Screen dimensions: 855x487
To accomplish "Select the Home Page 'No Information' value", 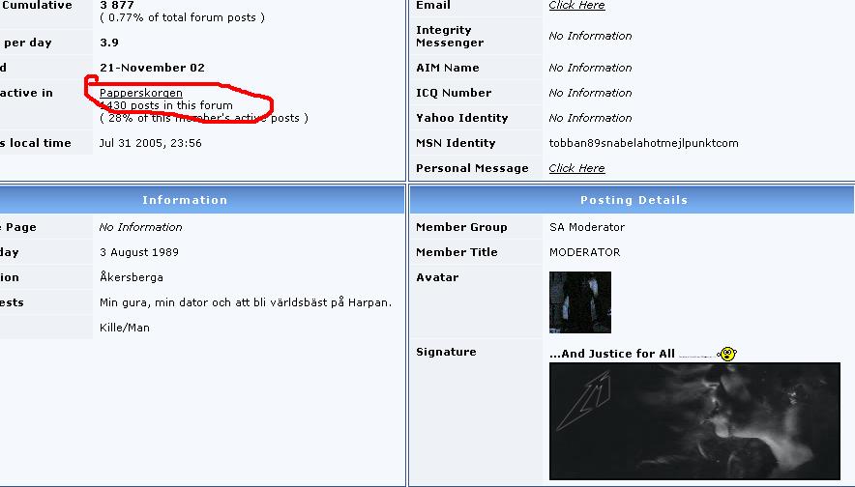I will (x=140, y=227).
